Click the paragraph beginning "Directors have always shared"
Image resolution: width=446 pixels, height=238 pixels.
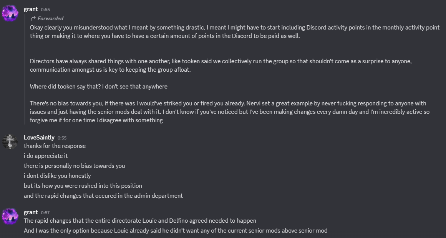(221, 66)
